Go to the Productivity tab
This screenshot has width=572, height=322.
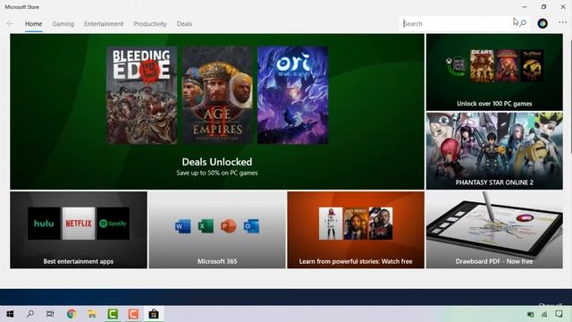click(x=150, y=24)
